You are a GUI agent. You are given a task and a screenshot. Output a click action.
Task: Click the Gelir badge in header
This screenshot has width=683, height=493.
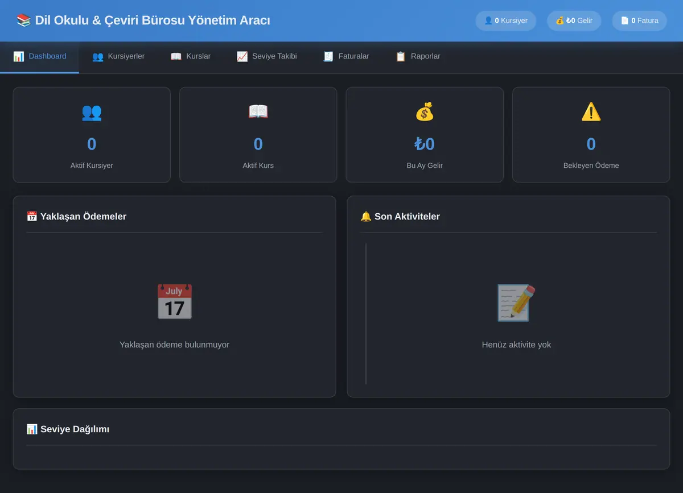[x=574, y=20]
